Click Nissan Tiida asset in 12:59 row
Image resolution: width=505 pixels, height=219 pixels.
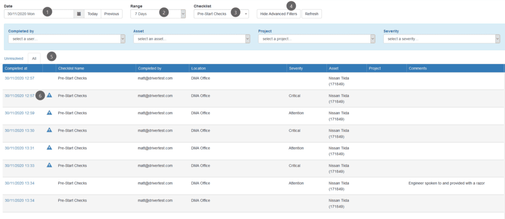339,116
